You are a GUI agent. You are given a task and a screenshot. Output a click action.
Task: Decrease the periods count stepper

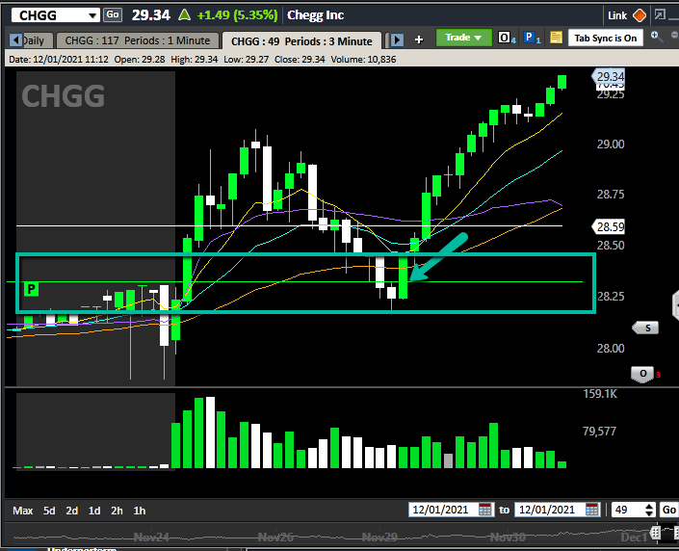click(x=649, y=513)
